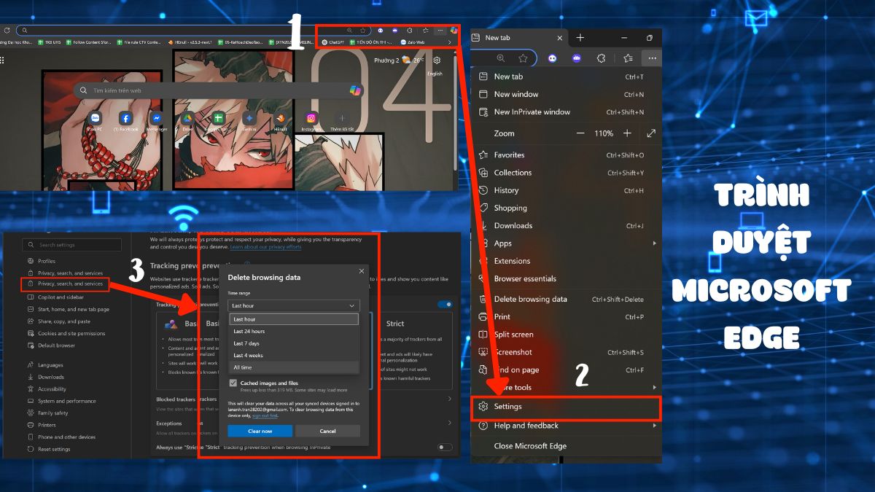Choose Split screen in the Edge menu
Image resolution: width=875 pixels, height=492 pixels.
point(566,335)
